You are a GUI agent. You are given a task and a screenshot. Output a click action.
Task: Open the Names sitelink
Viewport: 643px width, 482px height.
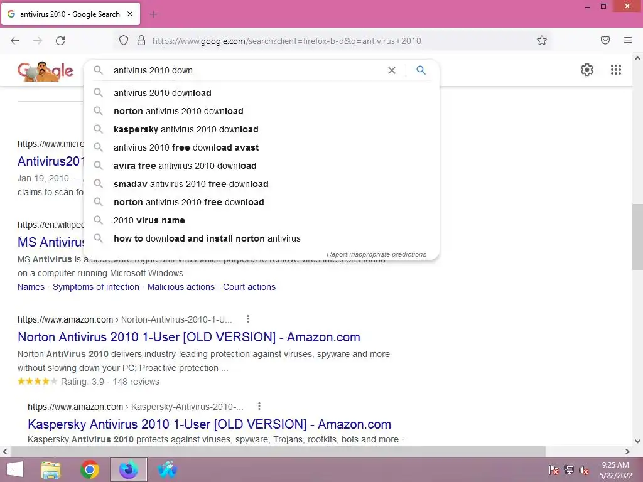click(x=31, y=287)
